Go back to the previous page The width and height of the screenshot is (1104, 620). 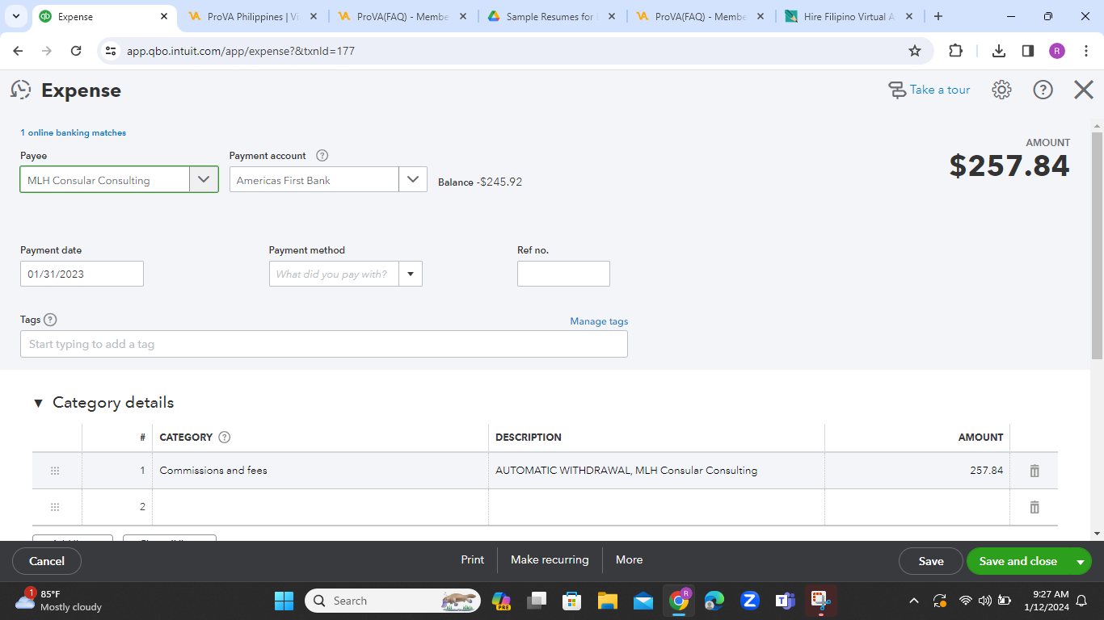[18, 51]
